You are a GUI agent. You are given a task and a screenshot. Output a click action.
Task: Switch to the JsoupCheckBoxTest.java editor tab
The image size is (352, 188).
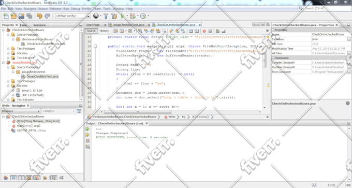point(128,25)
